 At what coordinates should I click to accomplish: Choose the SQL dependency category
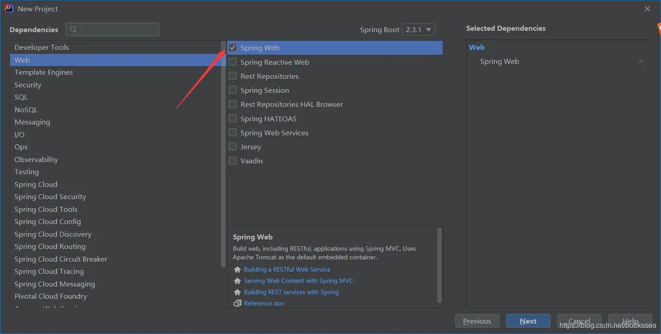coord(21,97)
